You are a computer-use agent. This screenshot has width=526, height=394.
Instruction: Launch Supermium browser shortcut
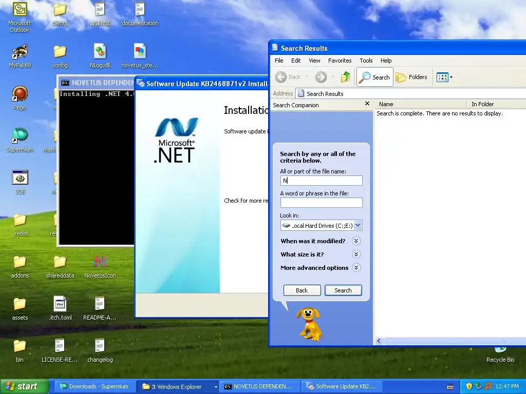[20, 141]
